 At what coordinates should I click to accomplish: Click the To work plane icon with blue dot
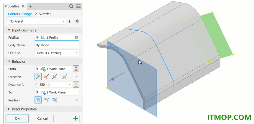pos(43,92)
